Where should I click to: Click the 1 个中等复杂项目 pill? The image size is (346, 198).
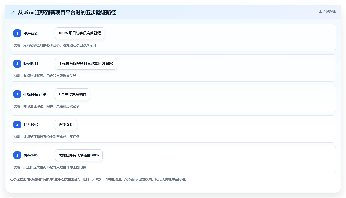[72, 94]
